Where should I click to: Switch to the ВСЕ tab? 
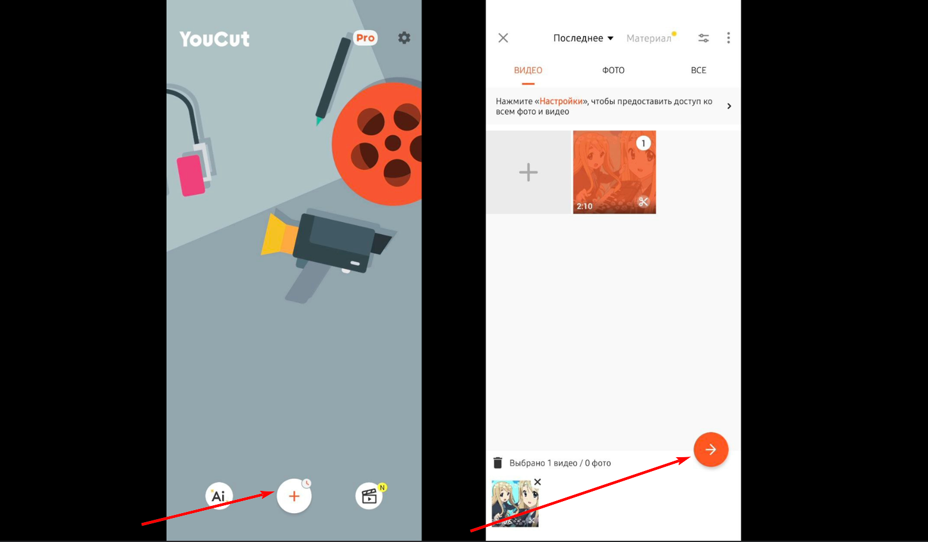698,70
